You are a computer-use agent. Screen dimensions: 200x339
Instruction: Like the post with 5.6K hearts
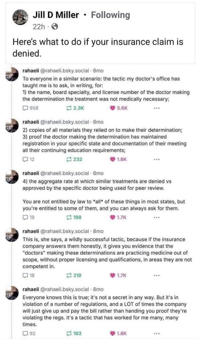113,108
